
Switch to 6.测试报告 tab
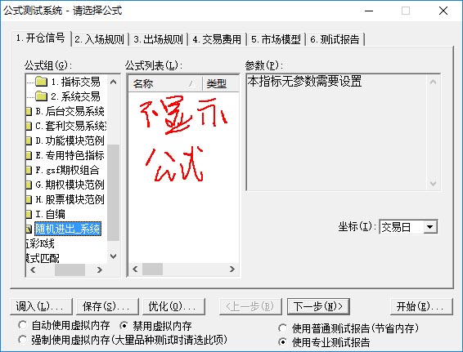pyautogui.click(x=335, y=39)
